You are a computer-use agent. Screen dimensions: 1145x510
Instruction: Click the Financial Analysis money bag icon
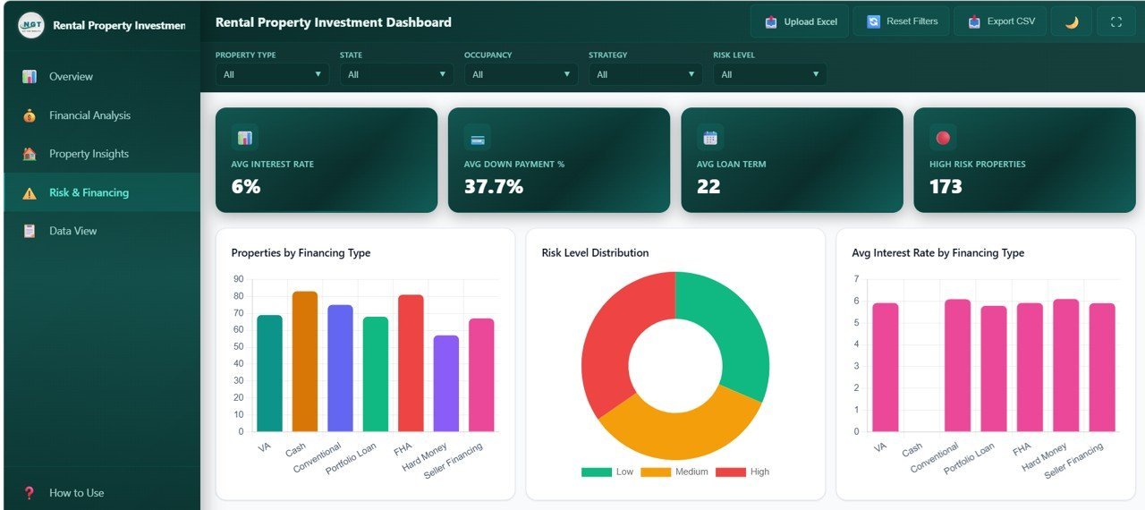[30, 115]
